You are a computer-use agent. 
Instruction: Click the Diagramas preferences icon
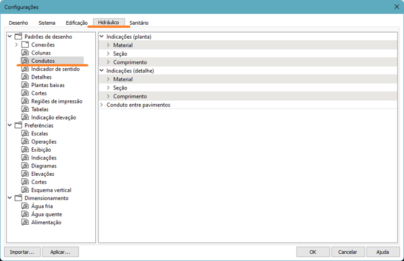point(25,166)
